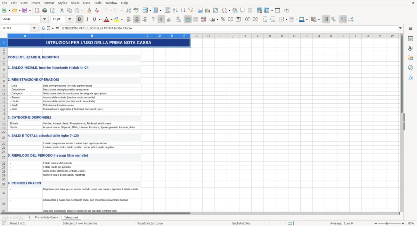The image size is (417, 226).
Task: Open the Font Name dropdown arrow
Action: click(x=44, y=19)
